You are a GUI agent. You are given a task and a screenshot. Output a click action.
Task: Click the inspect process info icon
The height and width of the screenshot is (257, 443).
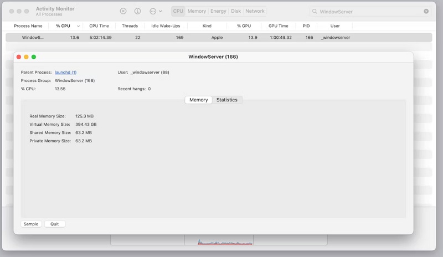(137, 11)
